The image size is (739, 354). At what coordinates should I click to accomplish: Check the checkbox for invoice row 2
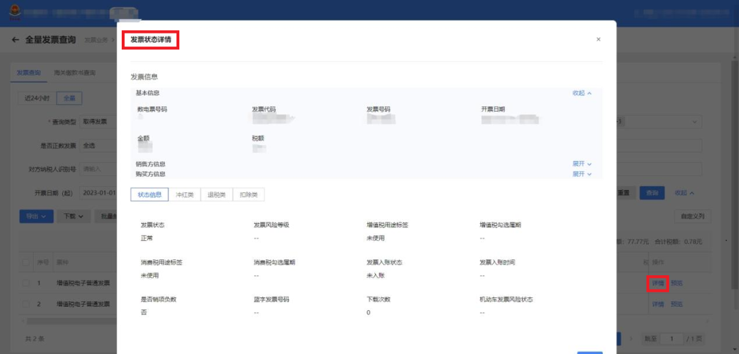click(25, 304)
